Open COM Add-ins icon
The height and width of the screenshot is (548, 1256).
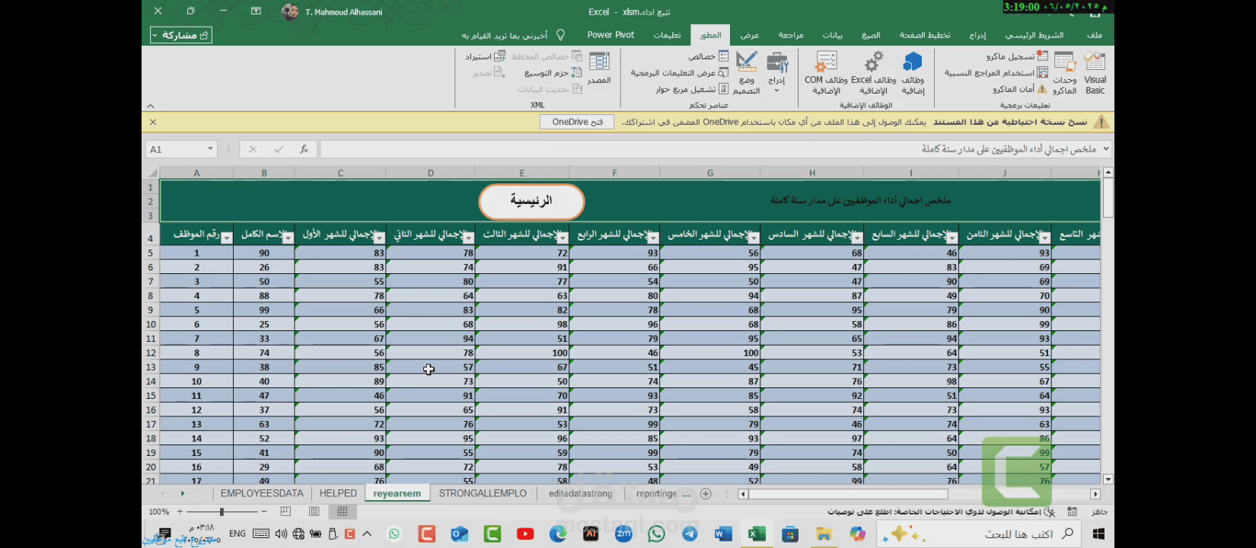(826, 74)
